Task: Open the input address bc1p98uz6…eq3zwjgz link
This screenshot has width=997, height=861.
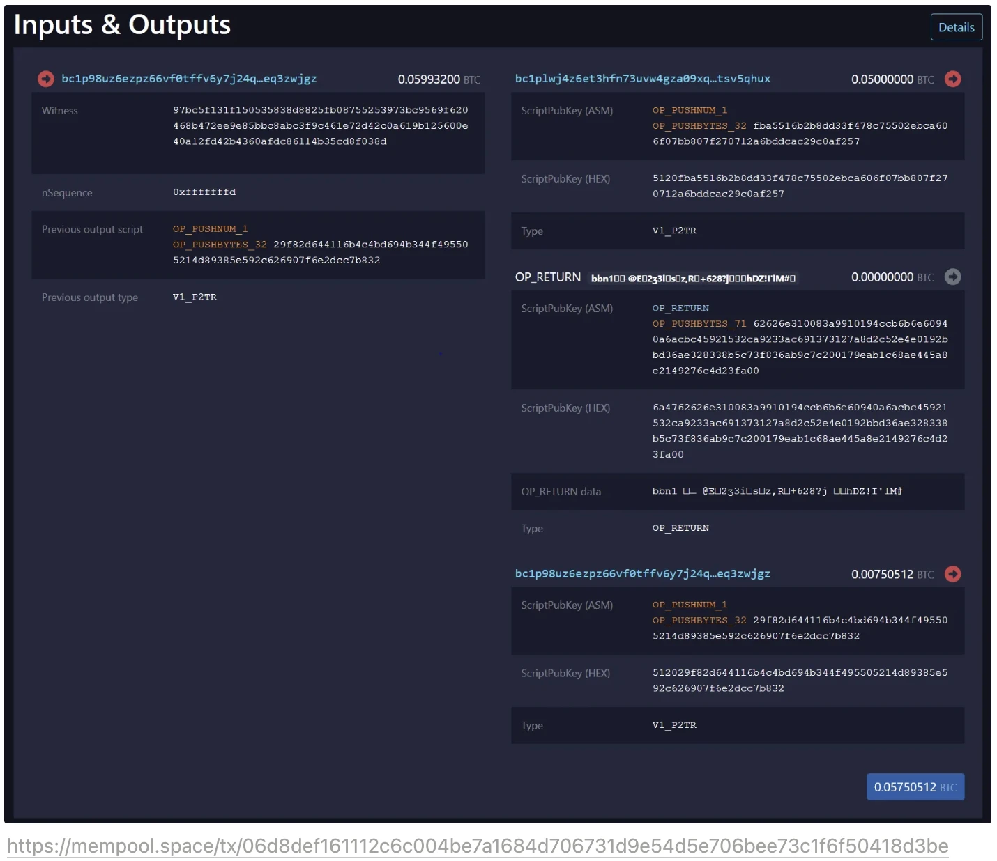Action: 189,79
